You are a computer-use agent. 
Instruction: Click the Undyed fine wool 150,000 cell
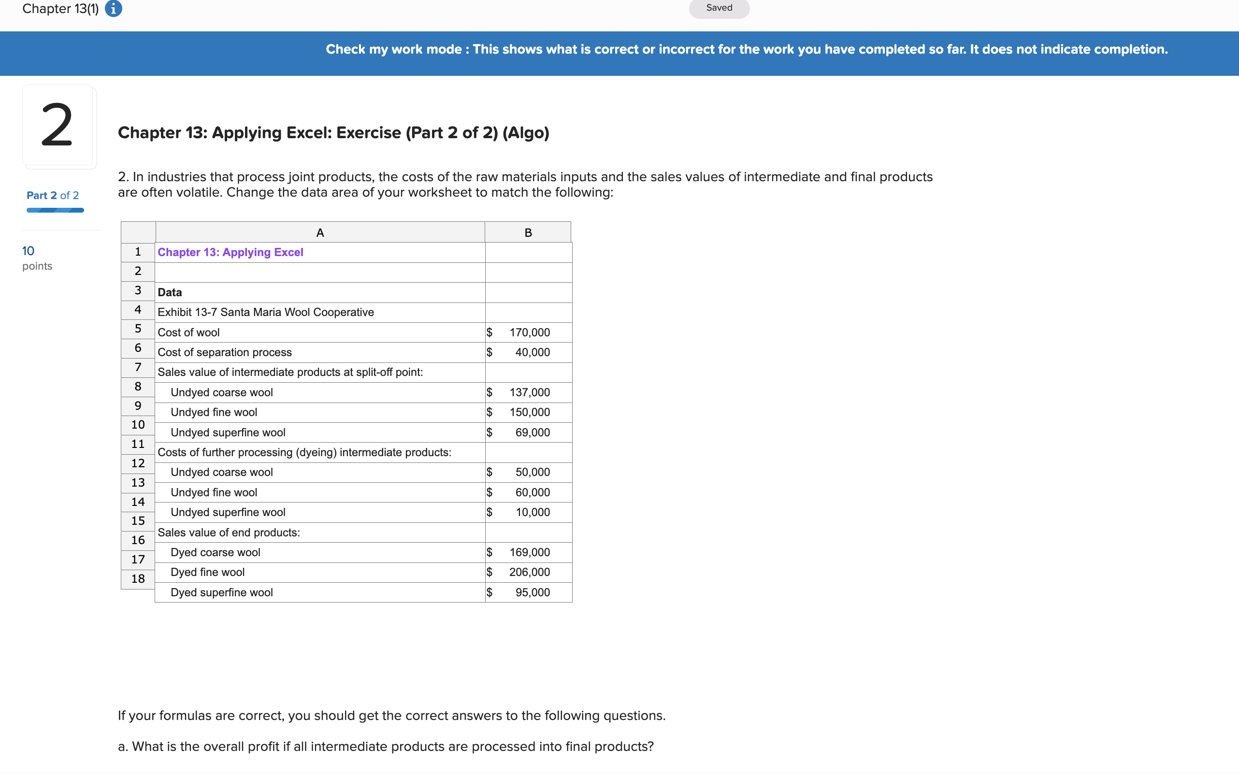[x=529, y=412]
